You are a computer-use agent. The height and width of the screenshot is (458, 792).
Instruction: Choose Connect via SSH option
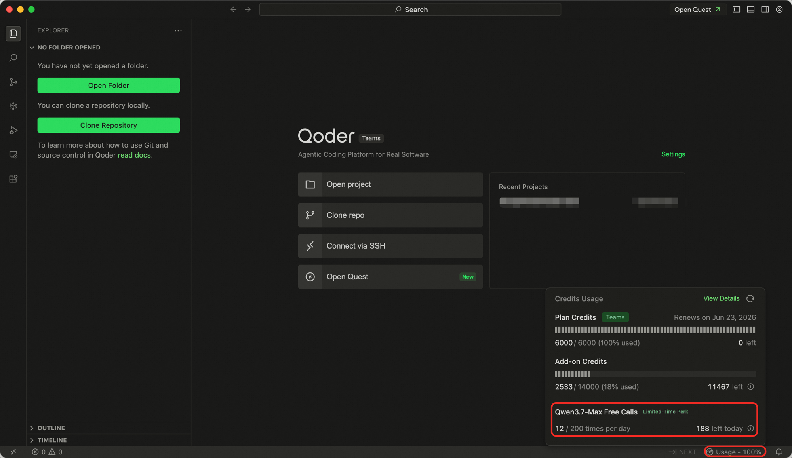390,246
